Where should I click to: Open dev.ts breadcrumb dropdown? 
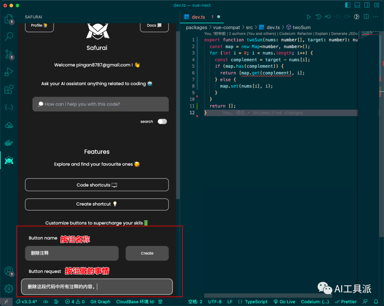pos(270,27)
